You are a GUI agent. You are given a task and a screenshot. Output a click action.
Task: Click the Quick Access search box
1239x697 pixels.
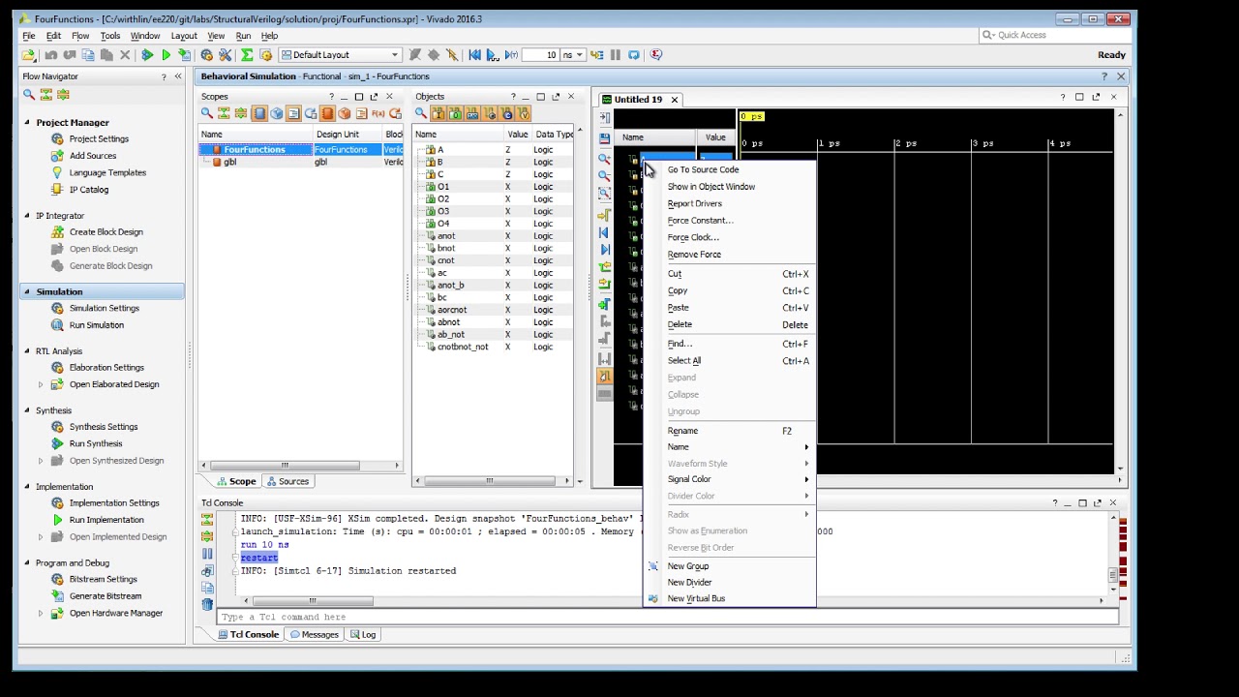[1053, 35]
